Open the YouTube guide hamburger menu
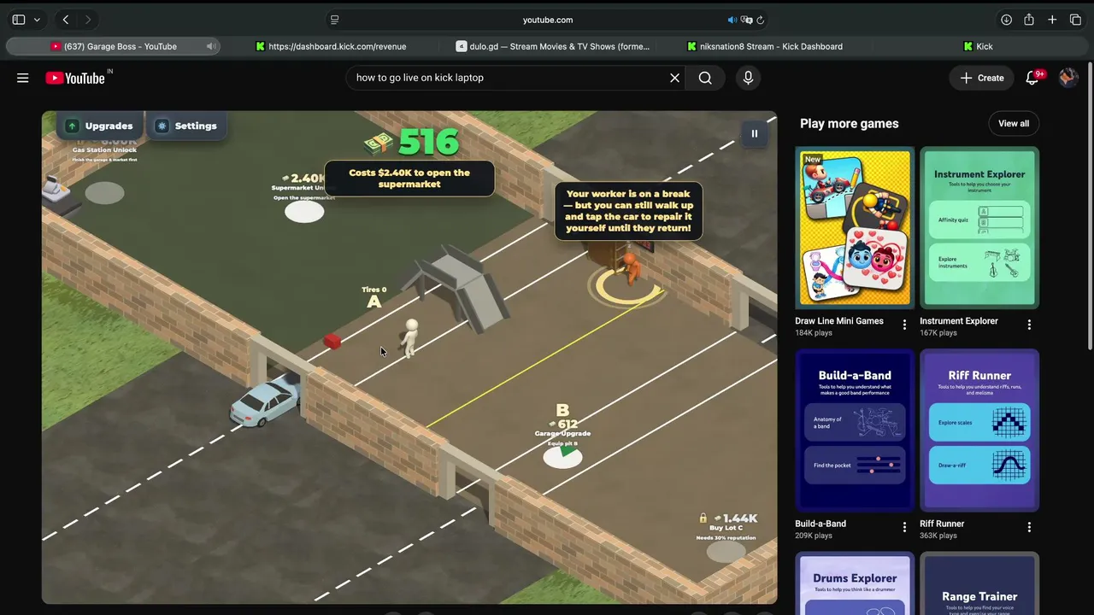 click(23, 78)
